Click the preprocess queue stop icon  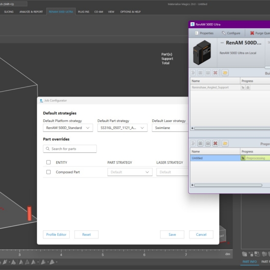click(208, 143)
